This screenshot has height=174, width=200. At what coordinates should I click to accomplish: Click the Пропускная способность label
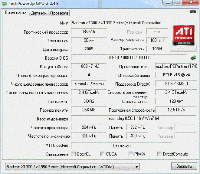(x=132, y=110)
